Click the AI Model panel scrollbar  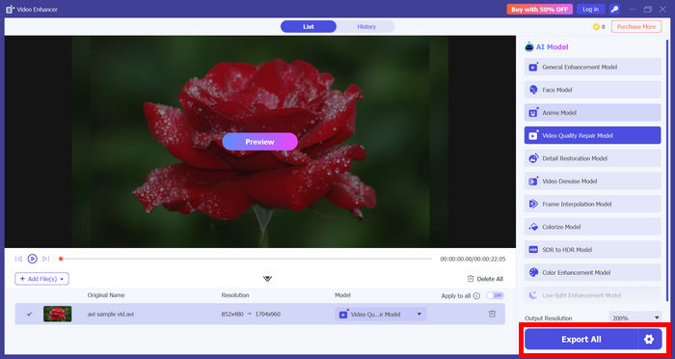(667, 170)
